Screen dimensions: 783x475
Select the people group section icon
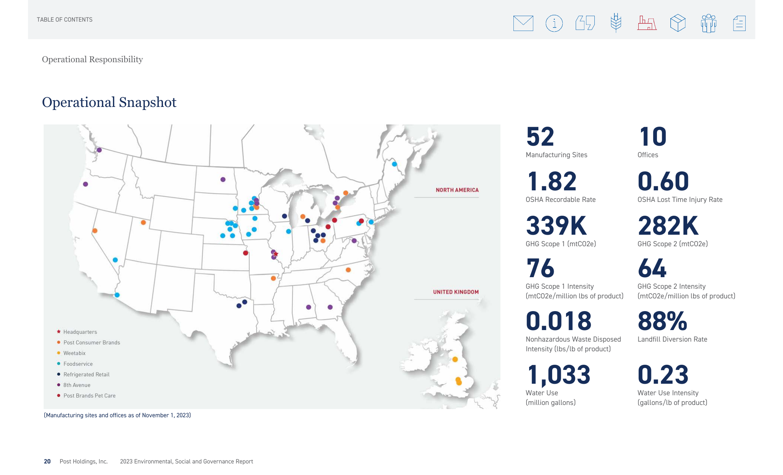708,23
